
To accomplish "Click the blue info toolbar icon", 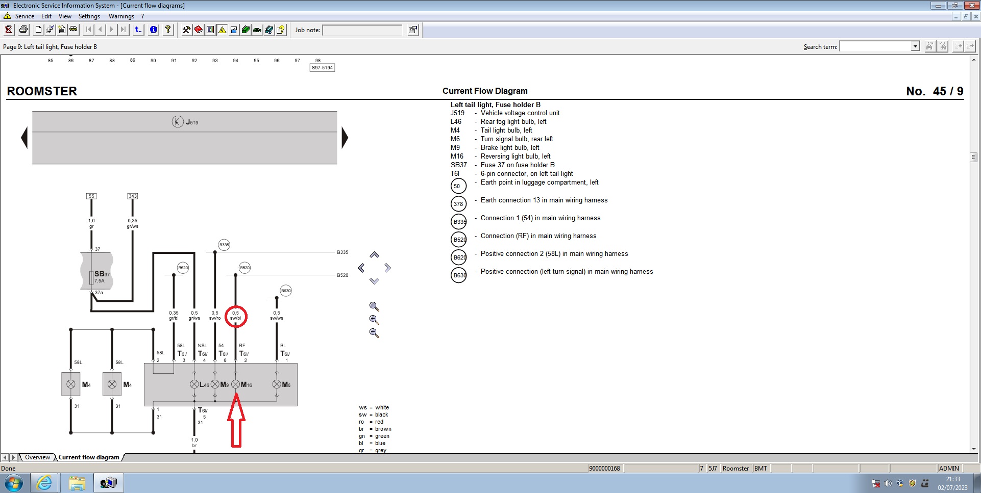I will [x=153, y=30].
